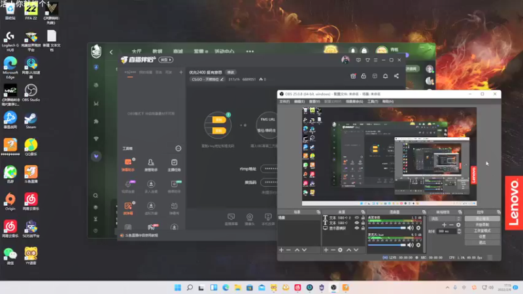Remove selected source in OBS Sources panel

[333, 250]
